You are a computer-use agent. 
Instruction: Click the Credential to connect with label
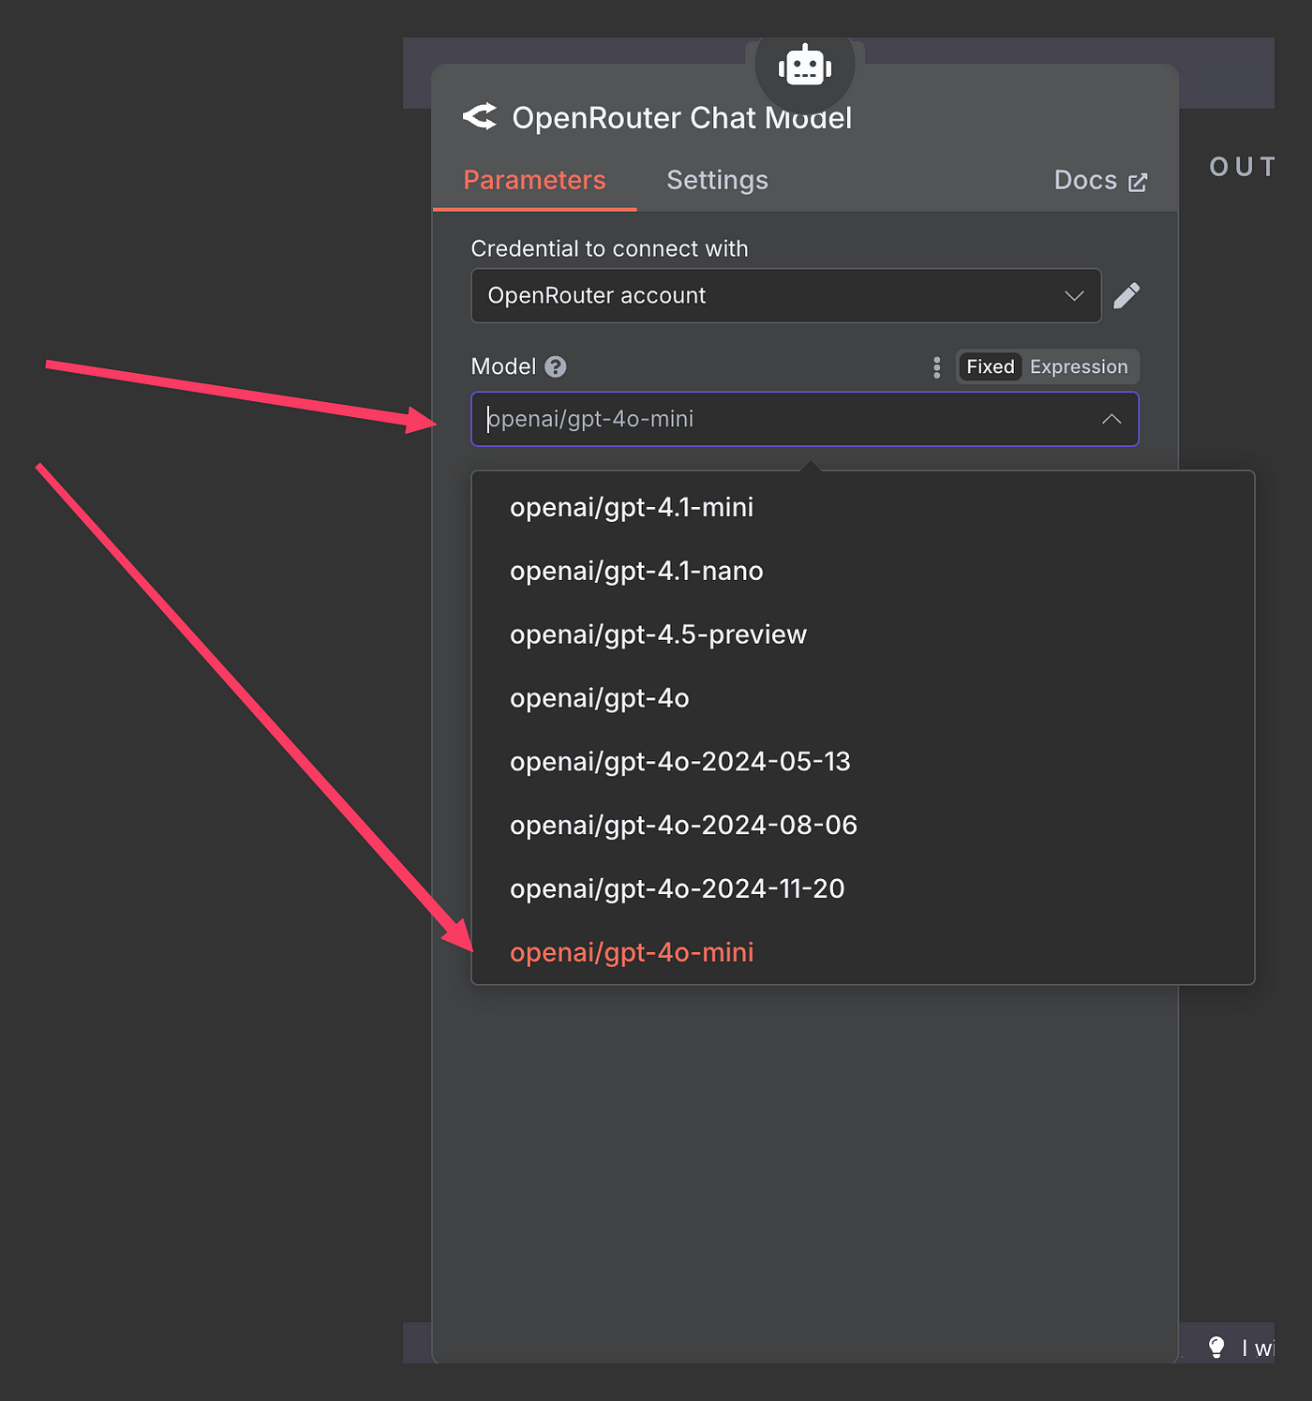pyautogui.click(x=609, y=248)
